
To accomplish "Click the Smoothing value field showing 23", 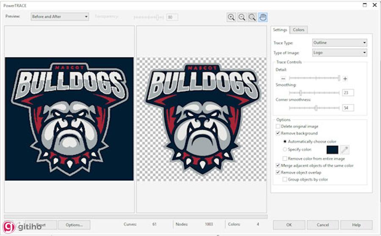I will pos(348,92).
